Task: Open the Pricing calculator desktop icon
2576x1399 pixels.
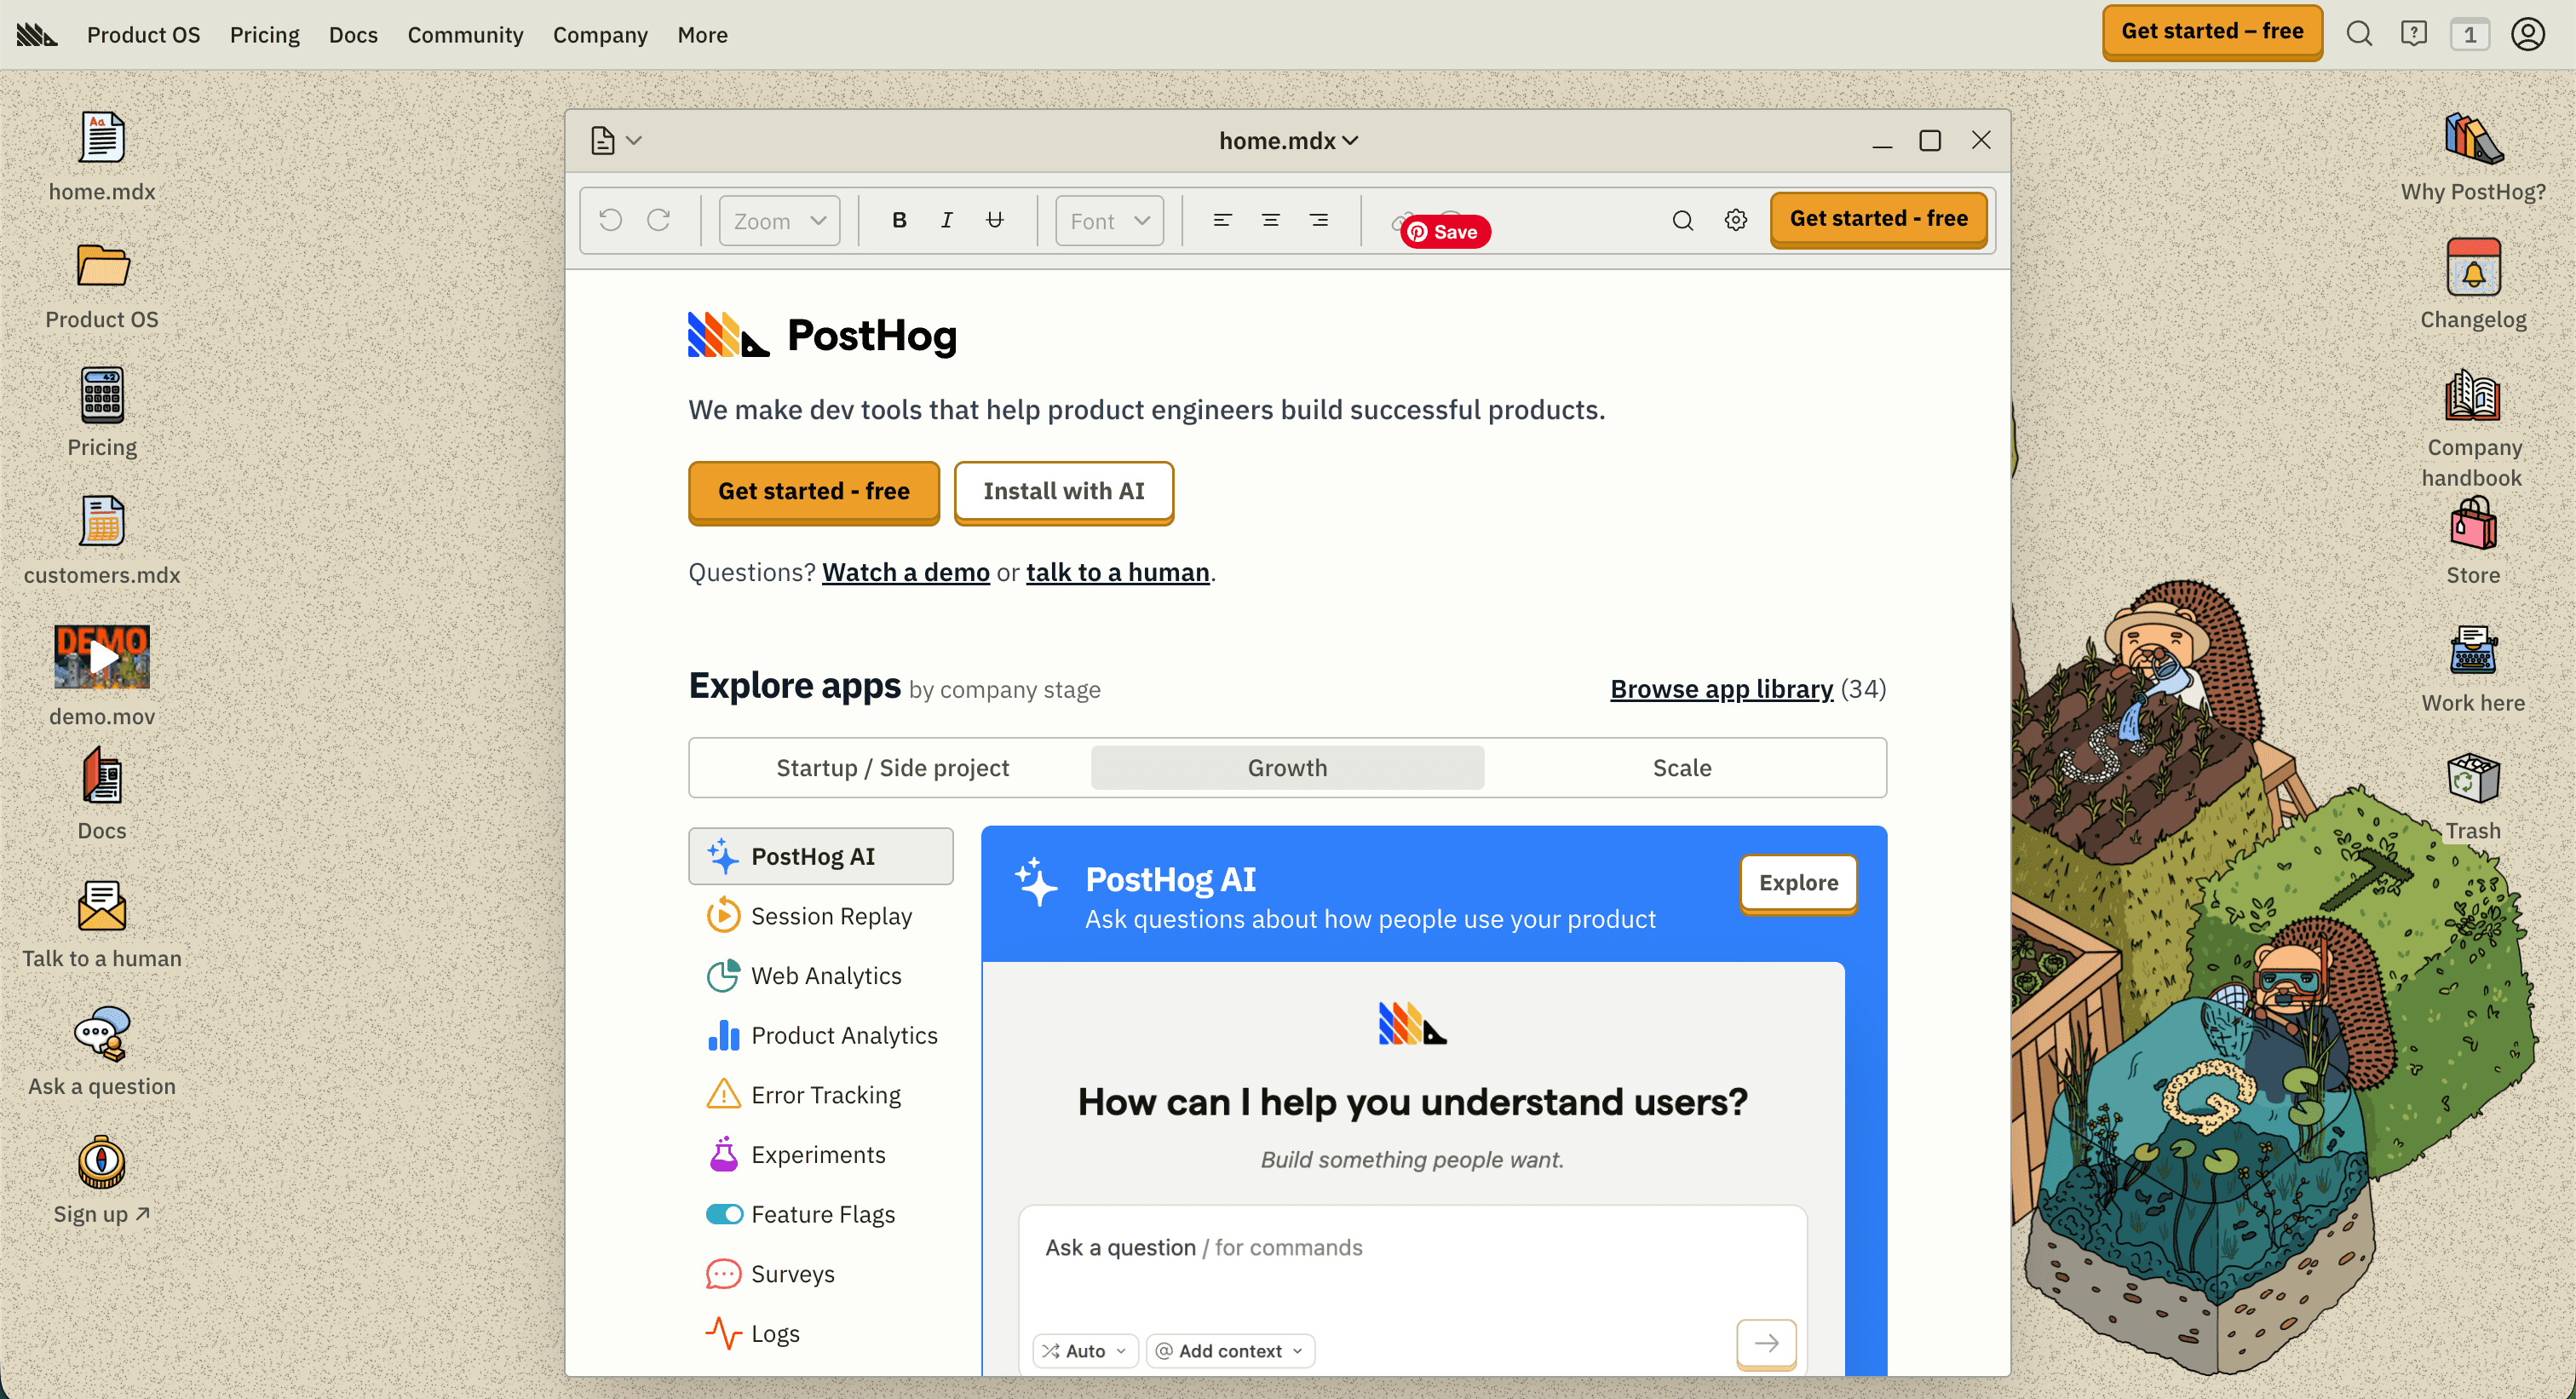Action: 102,396
